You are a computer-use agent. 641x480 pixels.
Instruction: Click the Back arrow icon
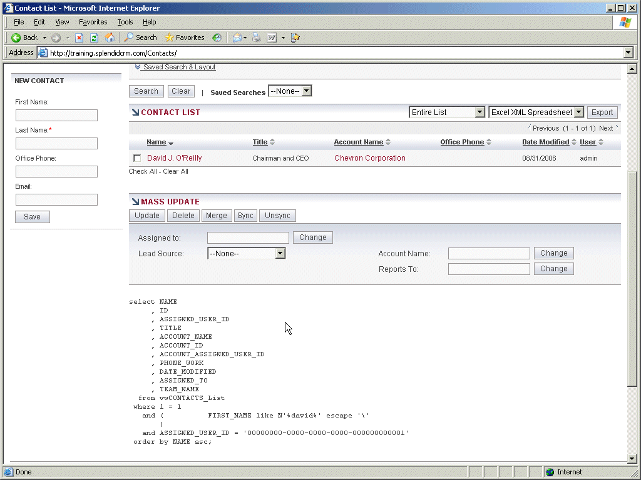[17, 37]
